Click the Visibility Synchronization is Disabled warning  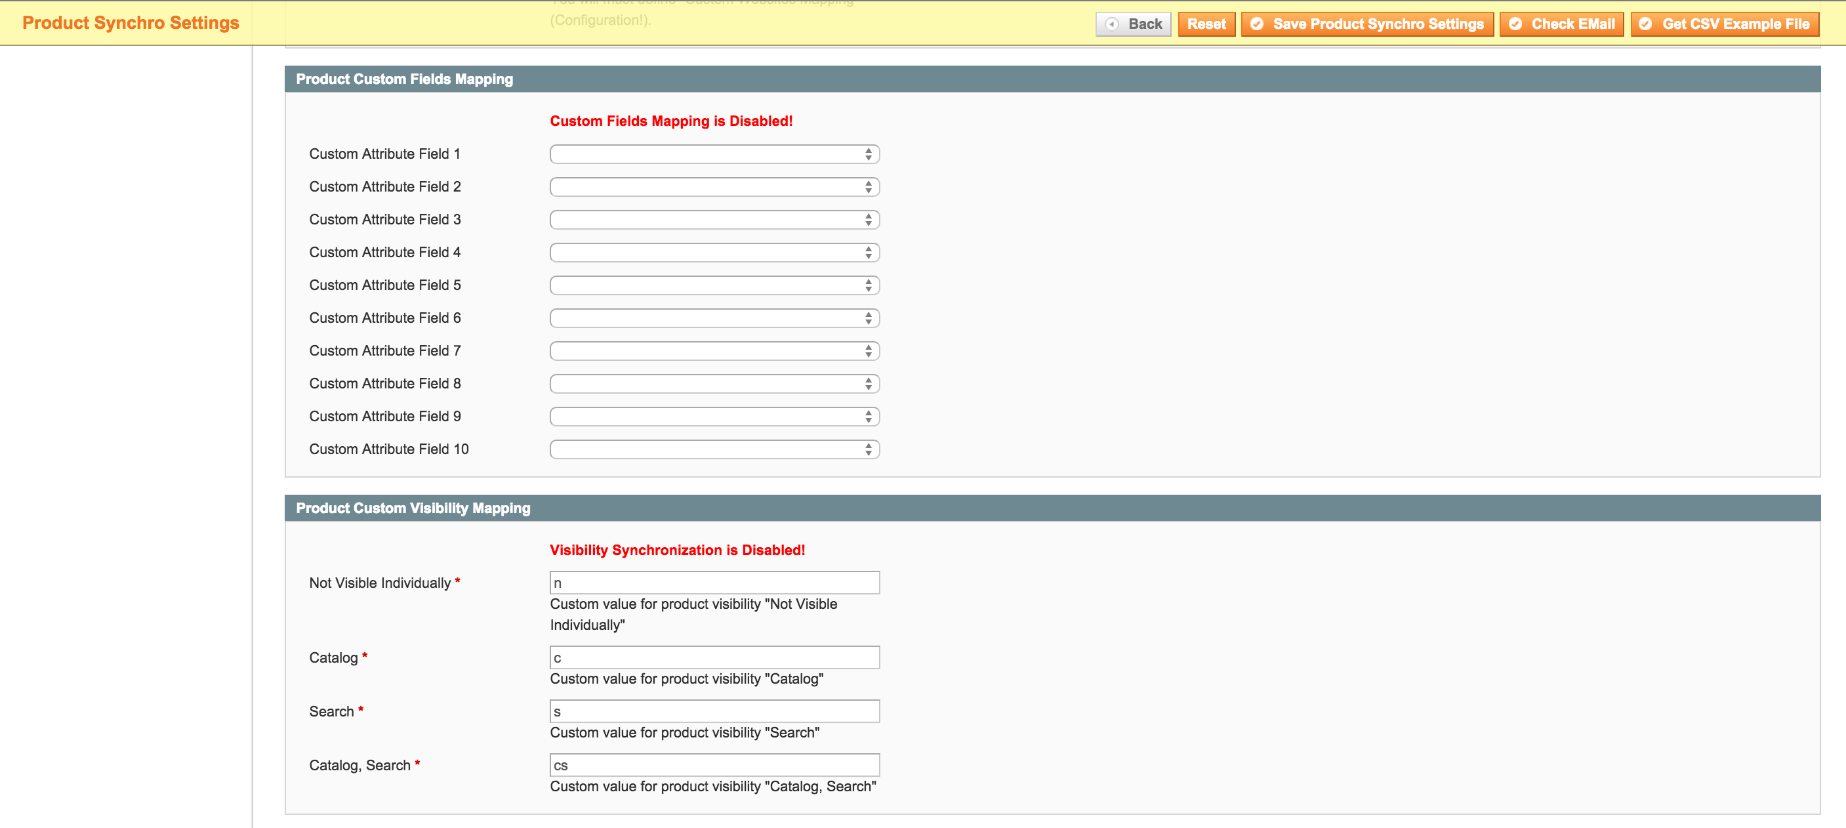click(x=677, y=550)
